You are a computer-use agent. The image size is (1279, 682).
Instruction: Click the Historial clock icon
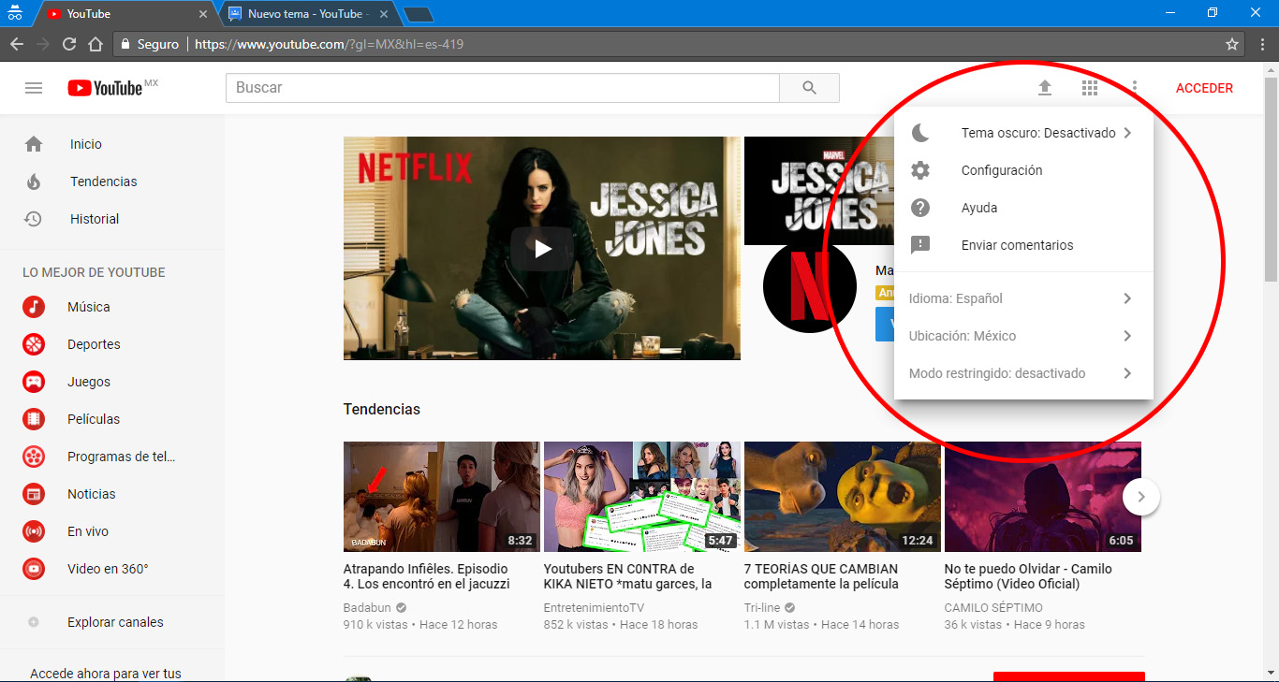34,219
